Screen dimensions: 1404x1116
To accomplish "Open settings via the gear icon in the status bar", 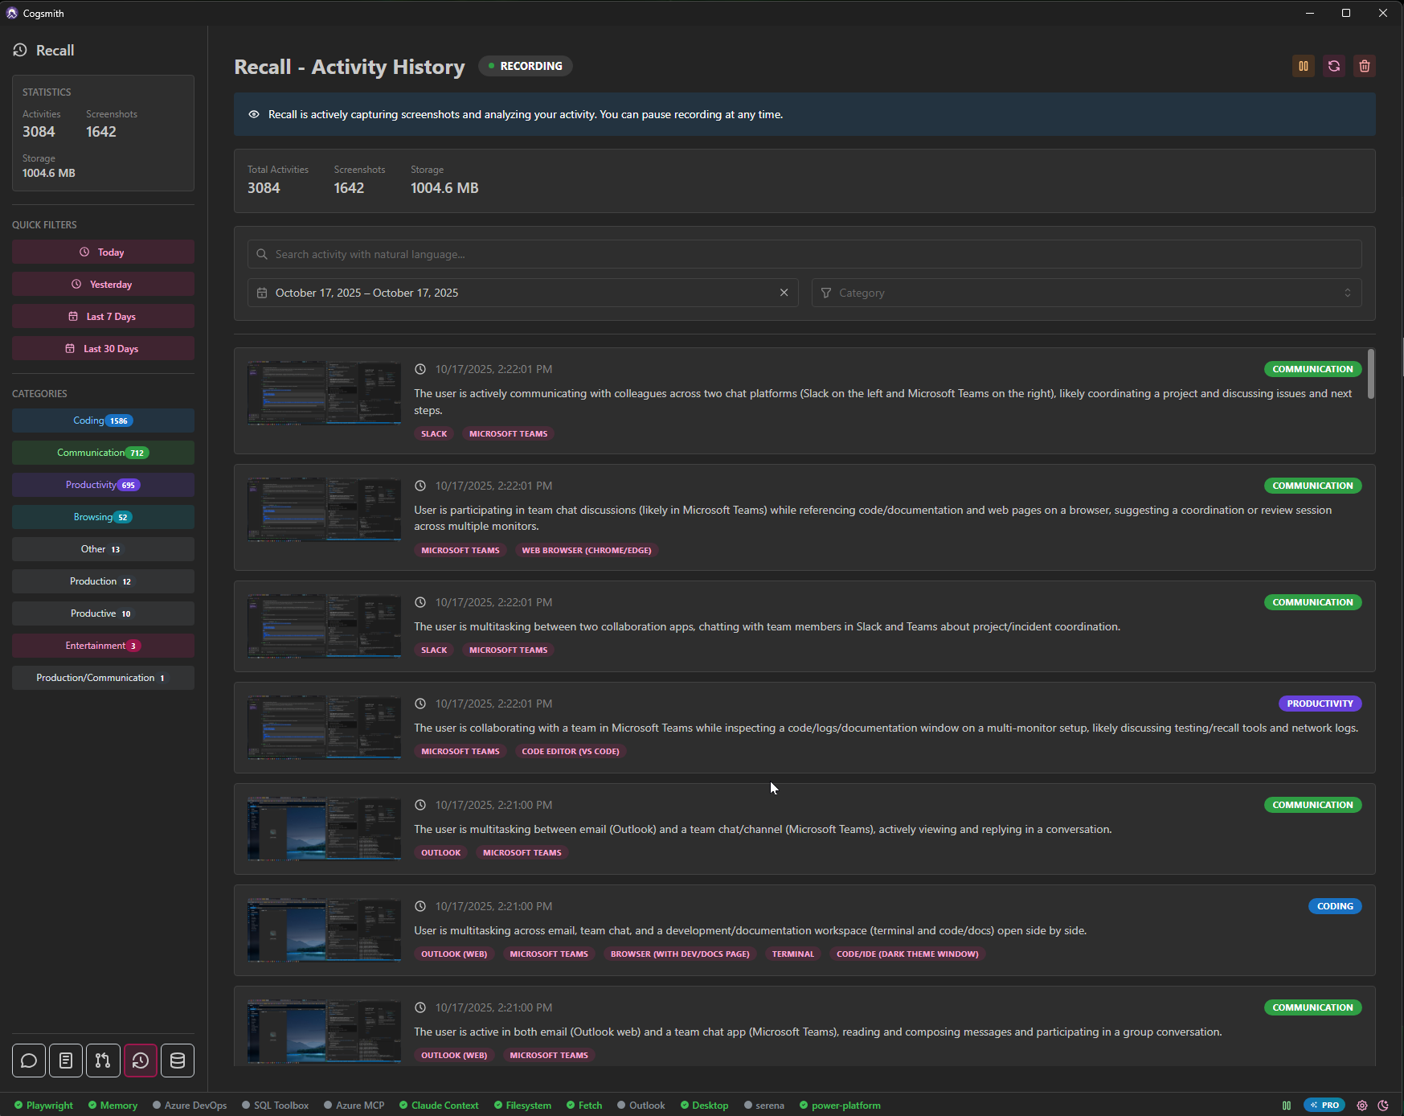I will click(x=1361, y=1105).
